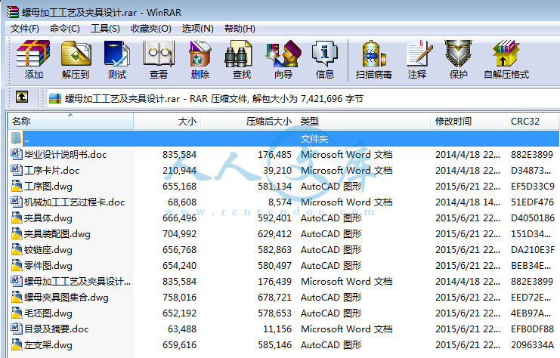Viewport: 560px width, 358px height.
Task: Sort by 大小 column header
Action: [x=167, y=122]
